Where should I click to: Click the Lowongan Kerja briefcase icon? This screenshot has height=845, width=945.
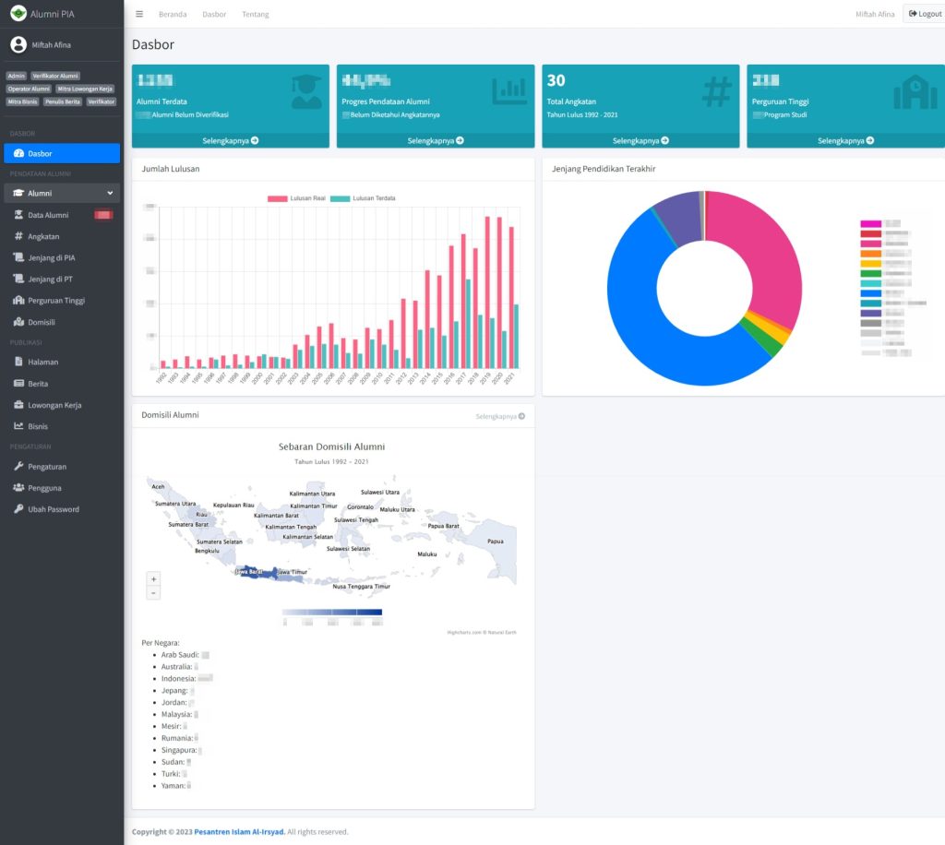pyautogui.click(x=18, y=405)
